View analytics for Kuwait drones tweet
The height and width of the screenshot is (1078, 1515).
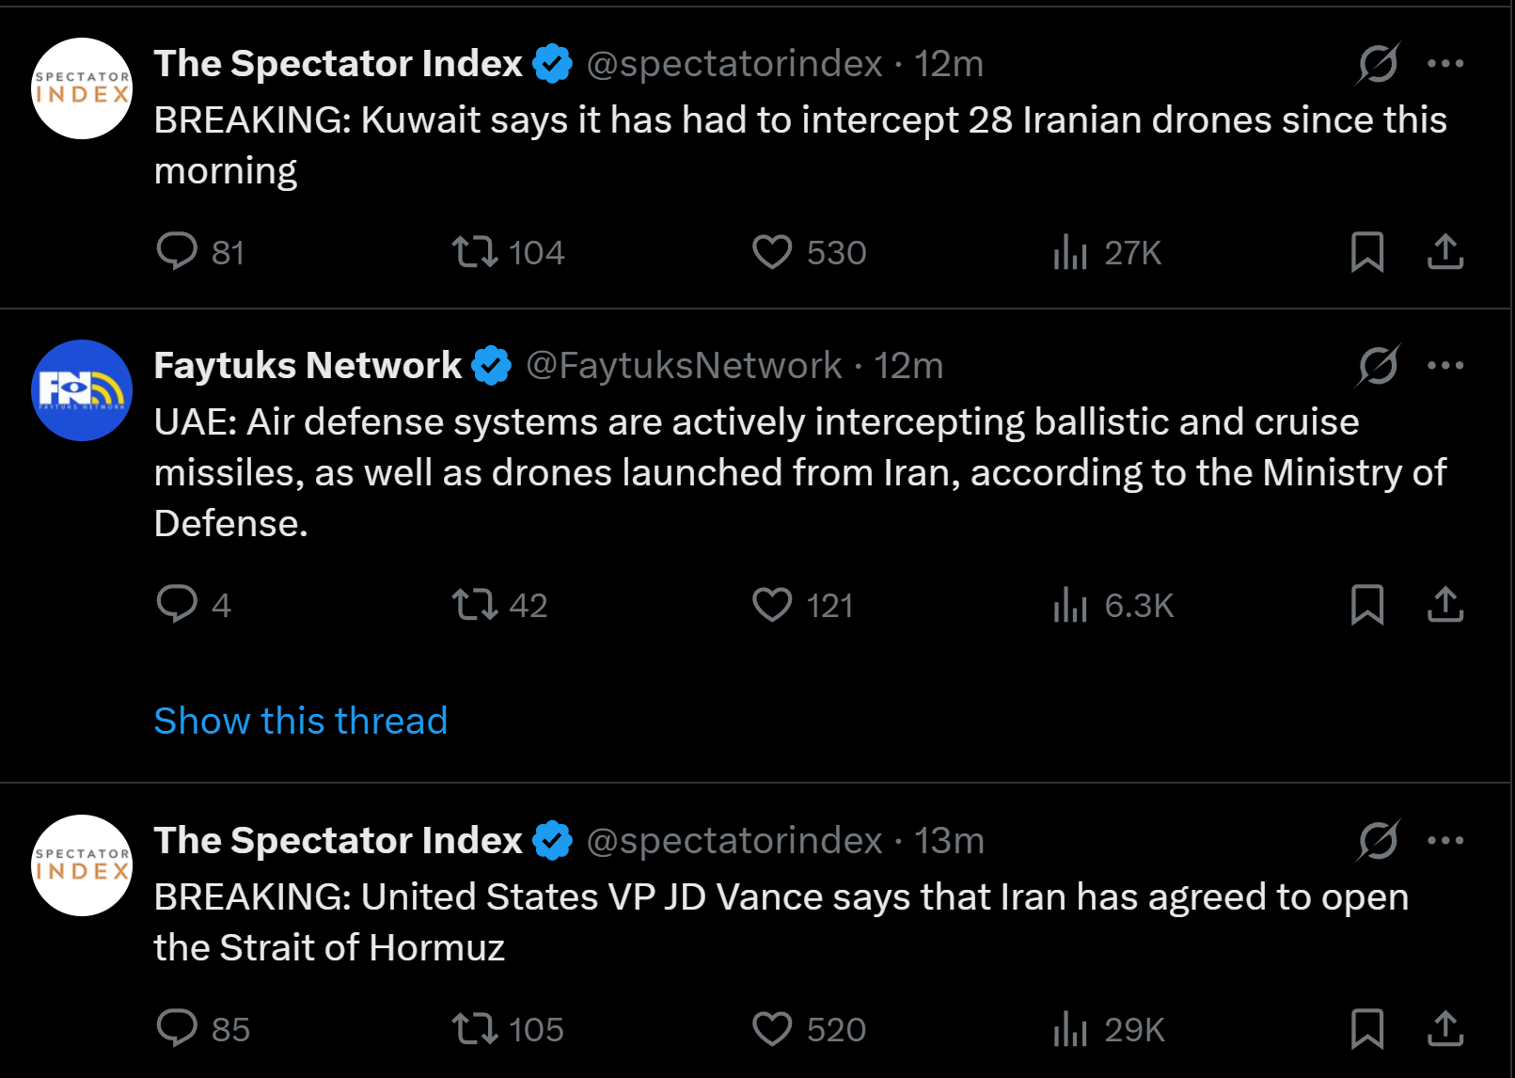pyautogui.click(x=1070, y=252)
